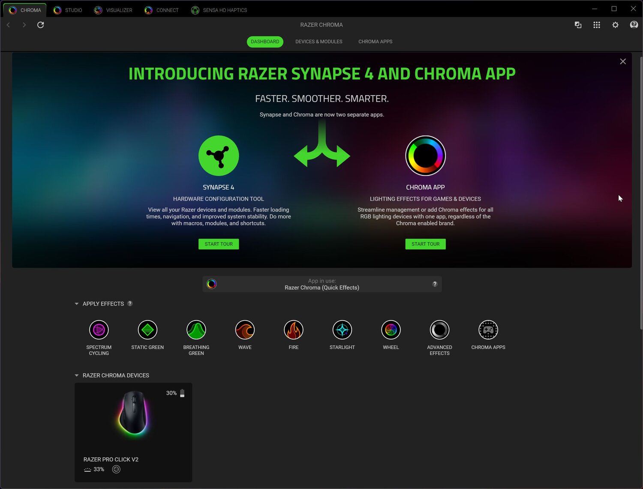Screen dimensions: 643x489
Task: Apply the Spectrum Cycling effect
Action: (99, 330)
